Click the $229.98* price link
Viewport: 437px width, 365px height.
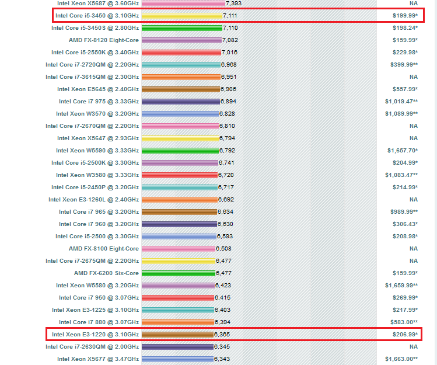pyautogui.click(x=405, y=53)
